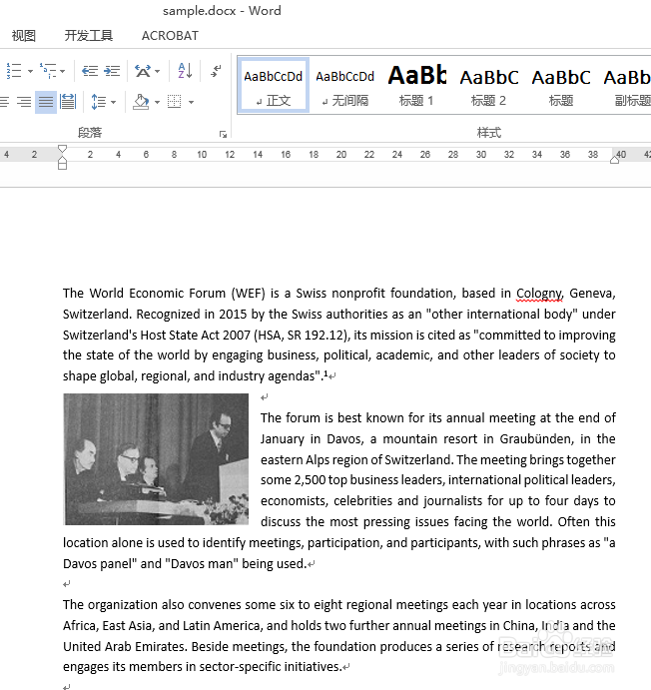
Task: Click first line indent ruler marker
Action: tap(63, 149)
